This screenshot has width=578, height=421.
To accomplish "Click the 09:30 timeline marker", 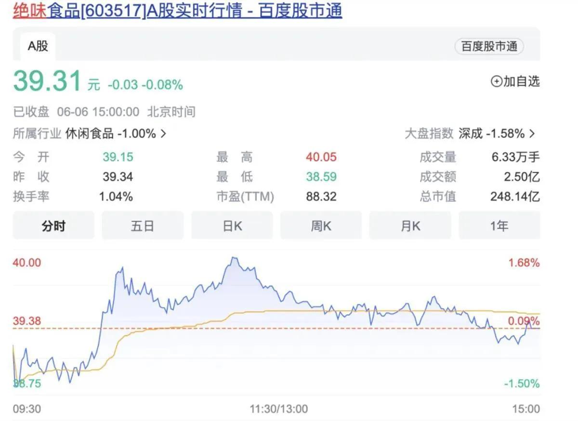I will point(26,408).
